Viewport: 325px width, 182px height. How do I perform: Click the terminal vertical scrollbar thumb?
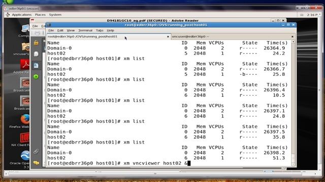[x=293, y=158]
